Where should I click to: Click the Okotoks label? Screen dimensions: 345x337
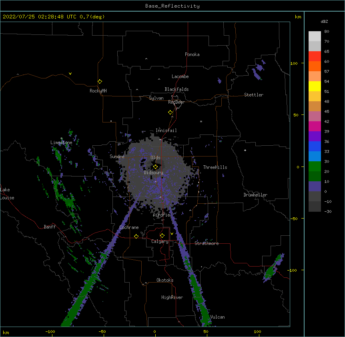tap(165, 280)
